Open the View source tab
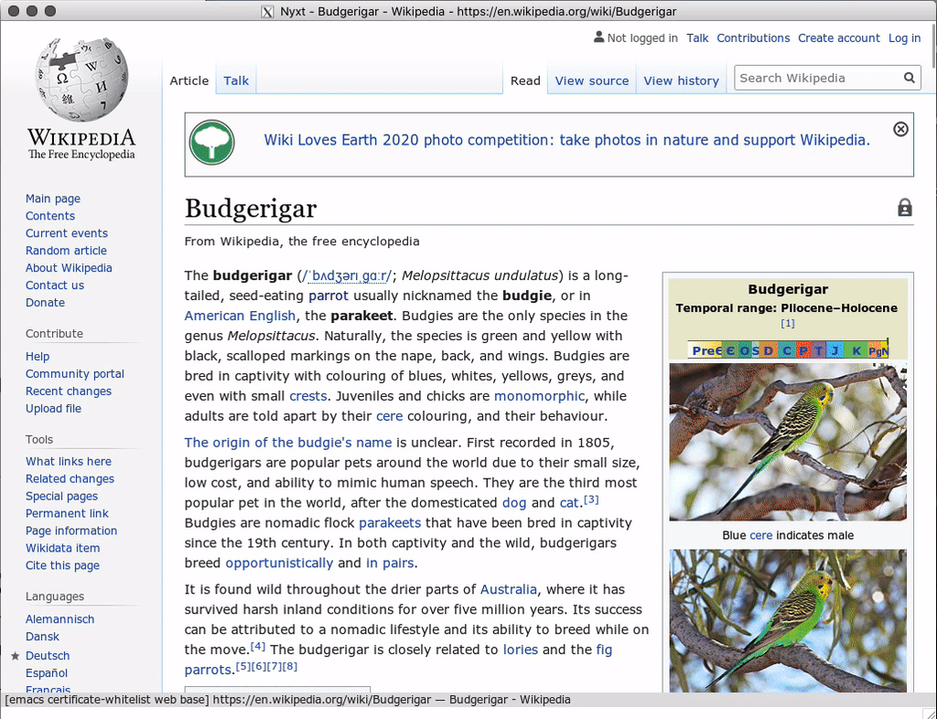Viewport: 937px width, 719px height. point(592,80)
